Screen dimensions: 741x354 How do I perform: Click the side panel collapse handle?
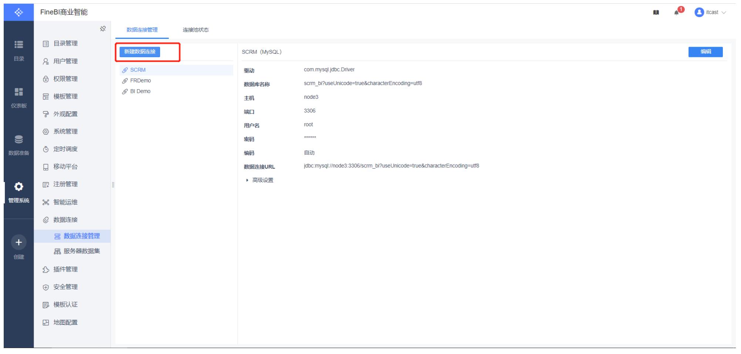click(x=113, y=185)
